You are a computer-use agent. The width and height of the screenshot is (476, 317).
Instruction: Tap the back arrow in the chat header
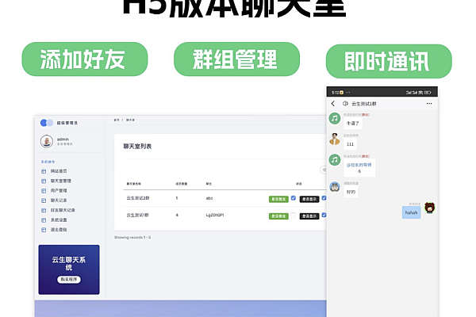coord(333,104)
